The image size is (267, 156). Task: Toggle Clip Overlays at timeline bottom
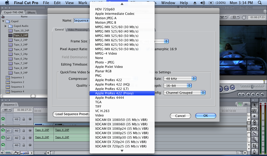click(x=16, y=153)
